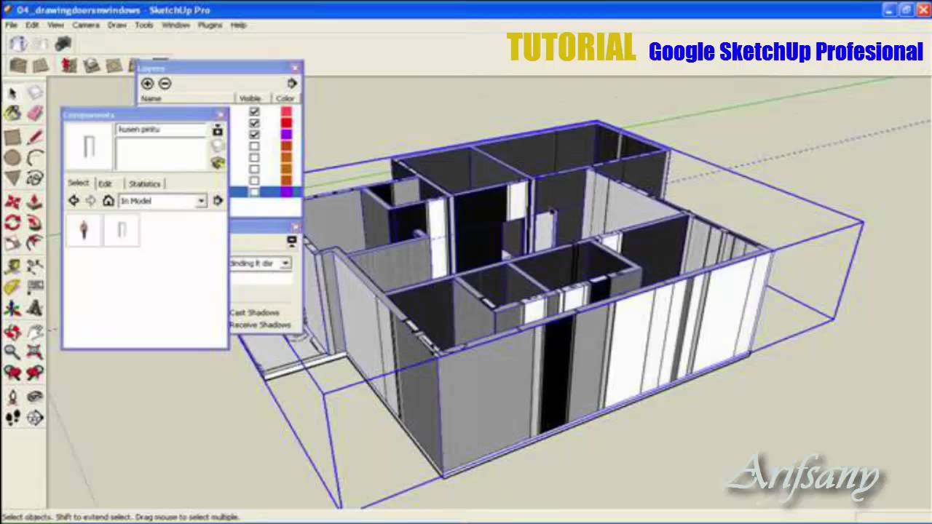Toggle visibility of first layer row
The width and height of the screenshot is (932, 524).
coord(254,111)
